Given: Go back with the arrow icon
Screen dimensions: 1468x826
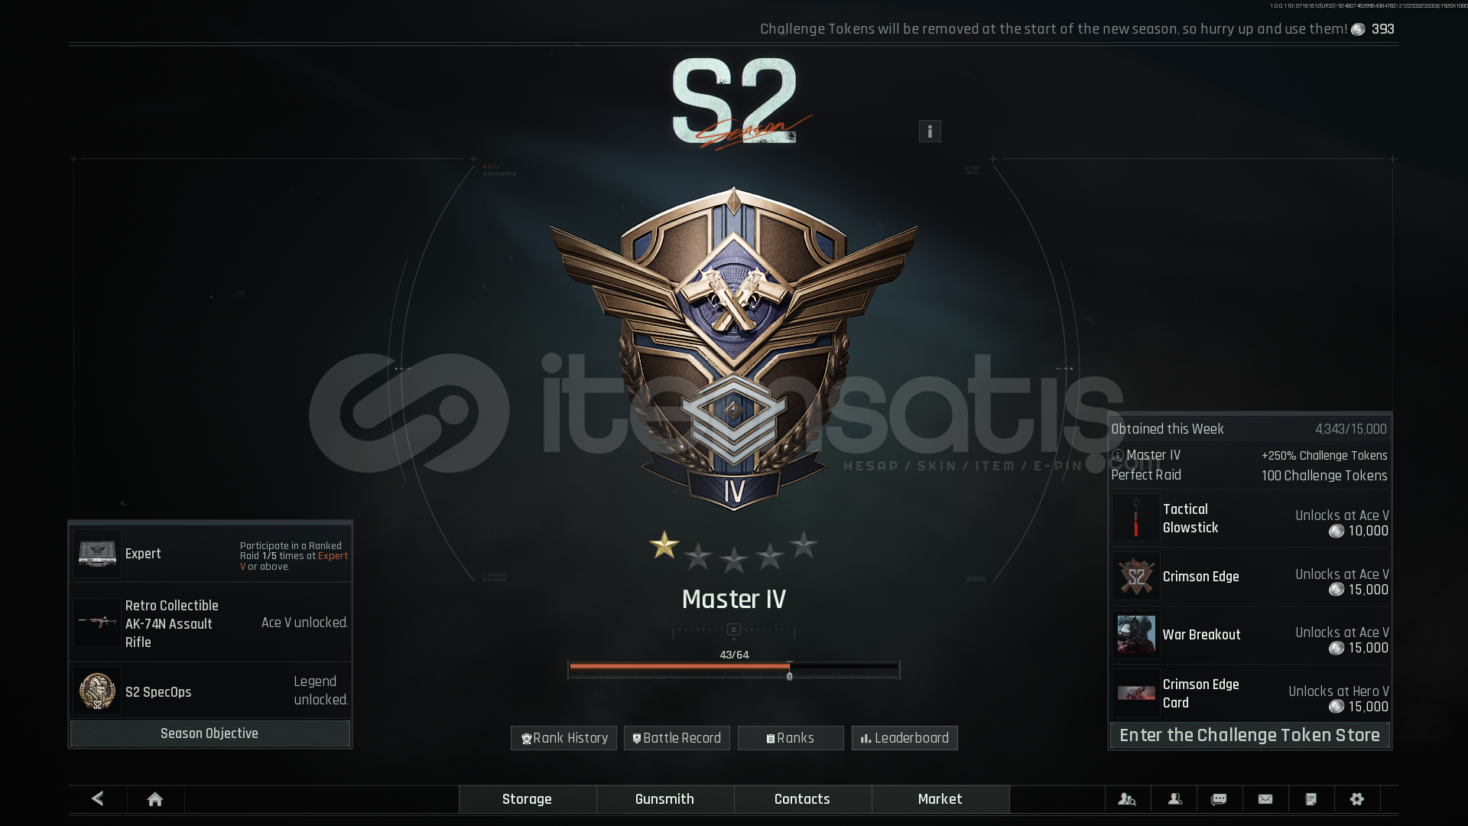Looking at the screenshot, I should click(98, 798).
